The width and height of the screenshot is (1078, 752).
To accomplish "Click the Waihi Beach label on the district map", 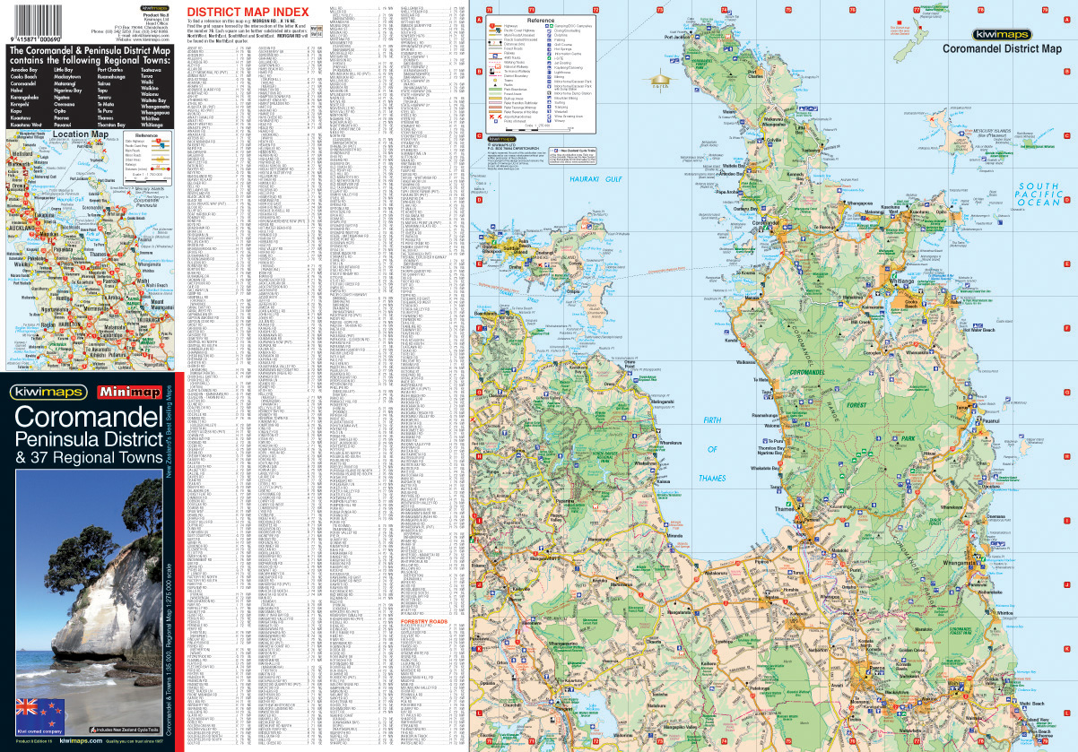I will [x=1031, y=704].
